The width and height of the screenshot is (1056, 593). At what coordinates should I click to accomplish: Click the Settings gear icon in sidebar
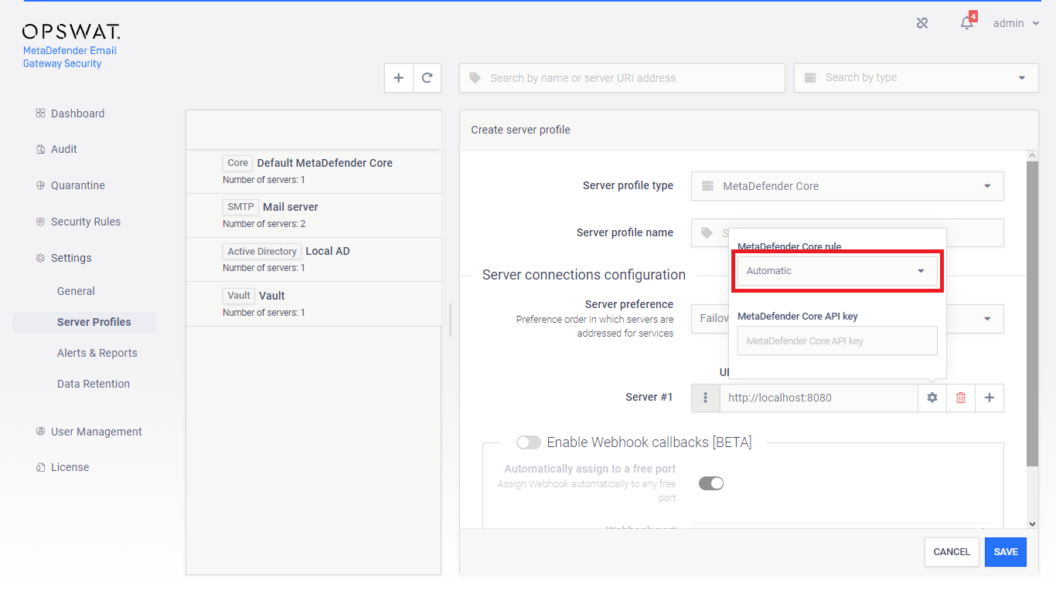(x=41, y=258)
